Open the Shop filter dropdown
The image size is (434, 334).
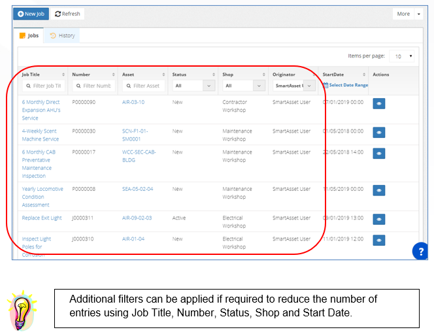click(243, 86)
